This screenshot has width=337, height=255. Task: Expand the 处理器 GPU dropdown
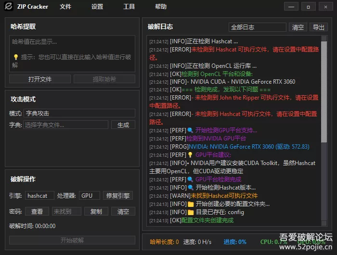90,195
